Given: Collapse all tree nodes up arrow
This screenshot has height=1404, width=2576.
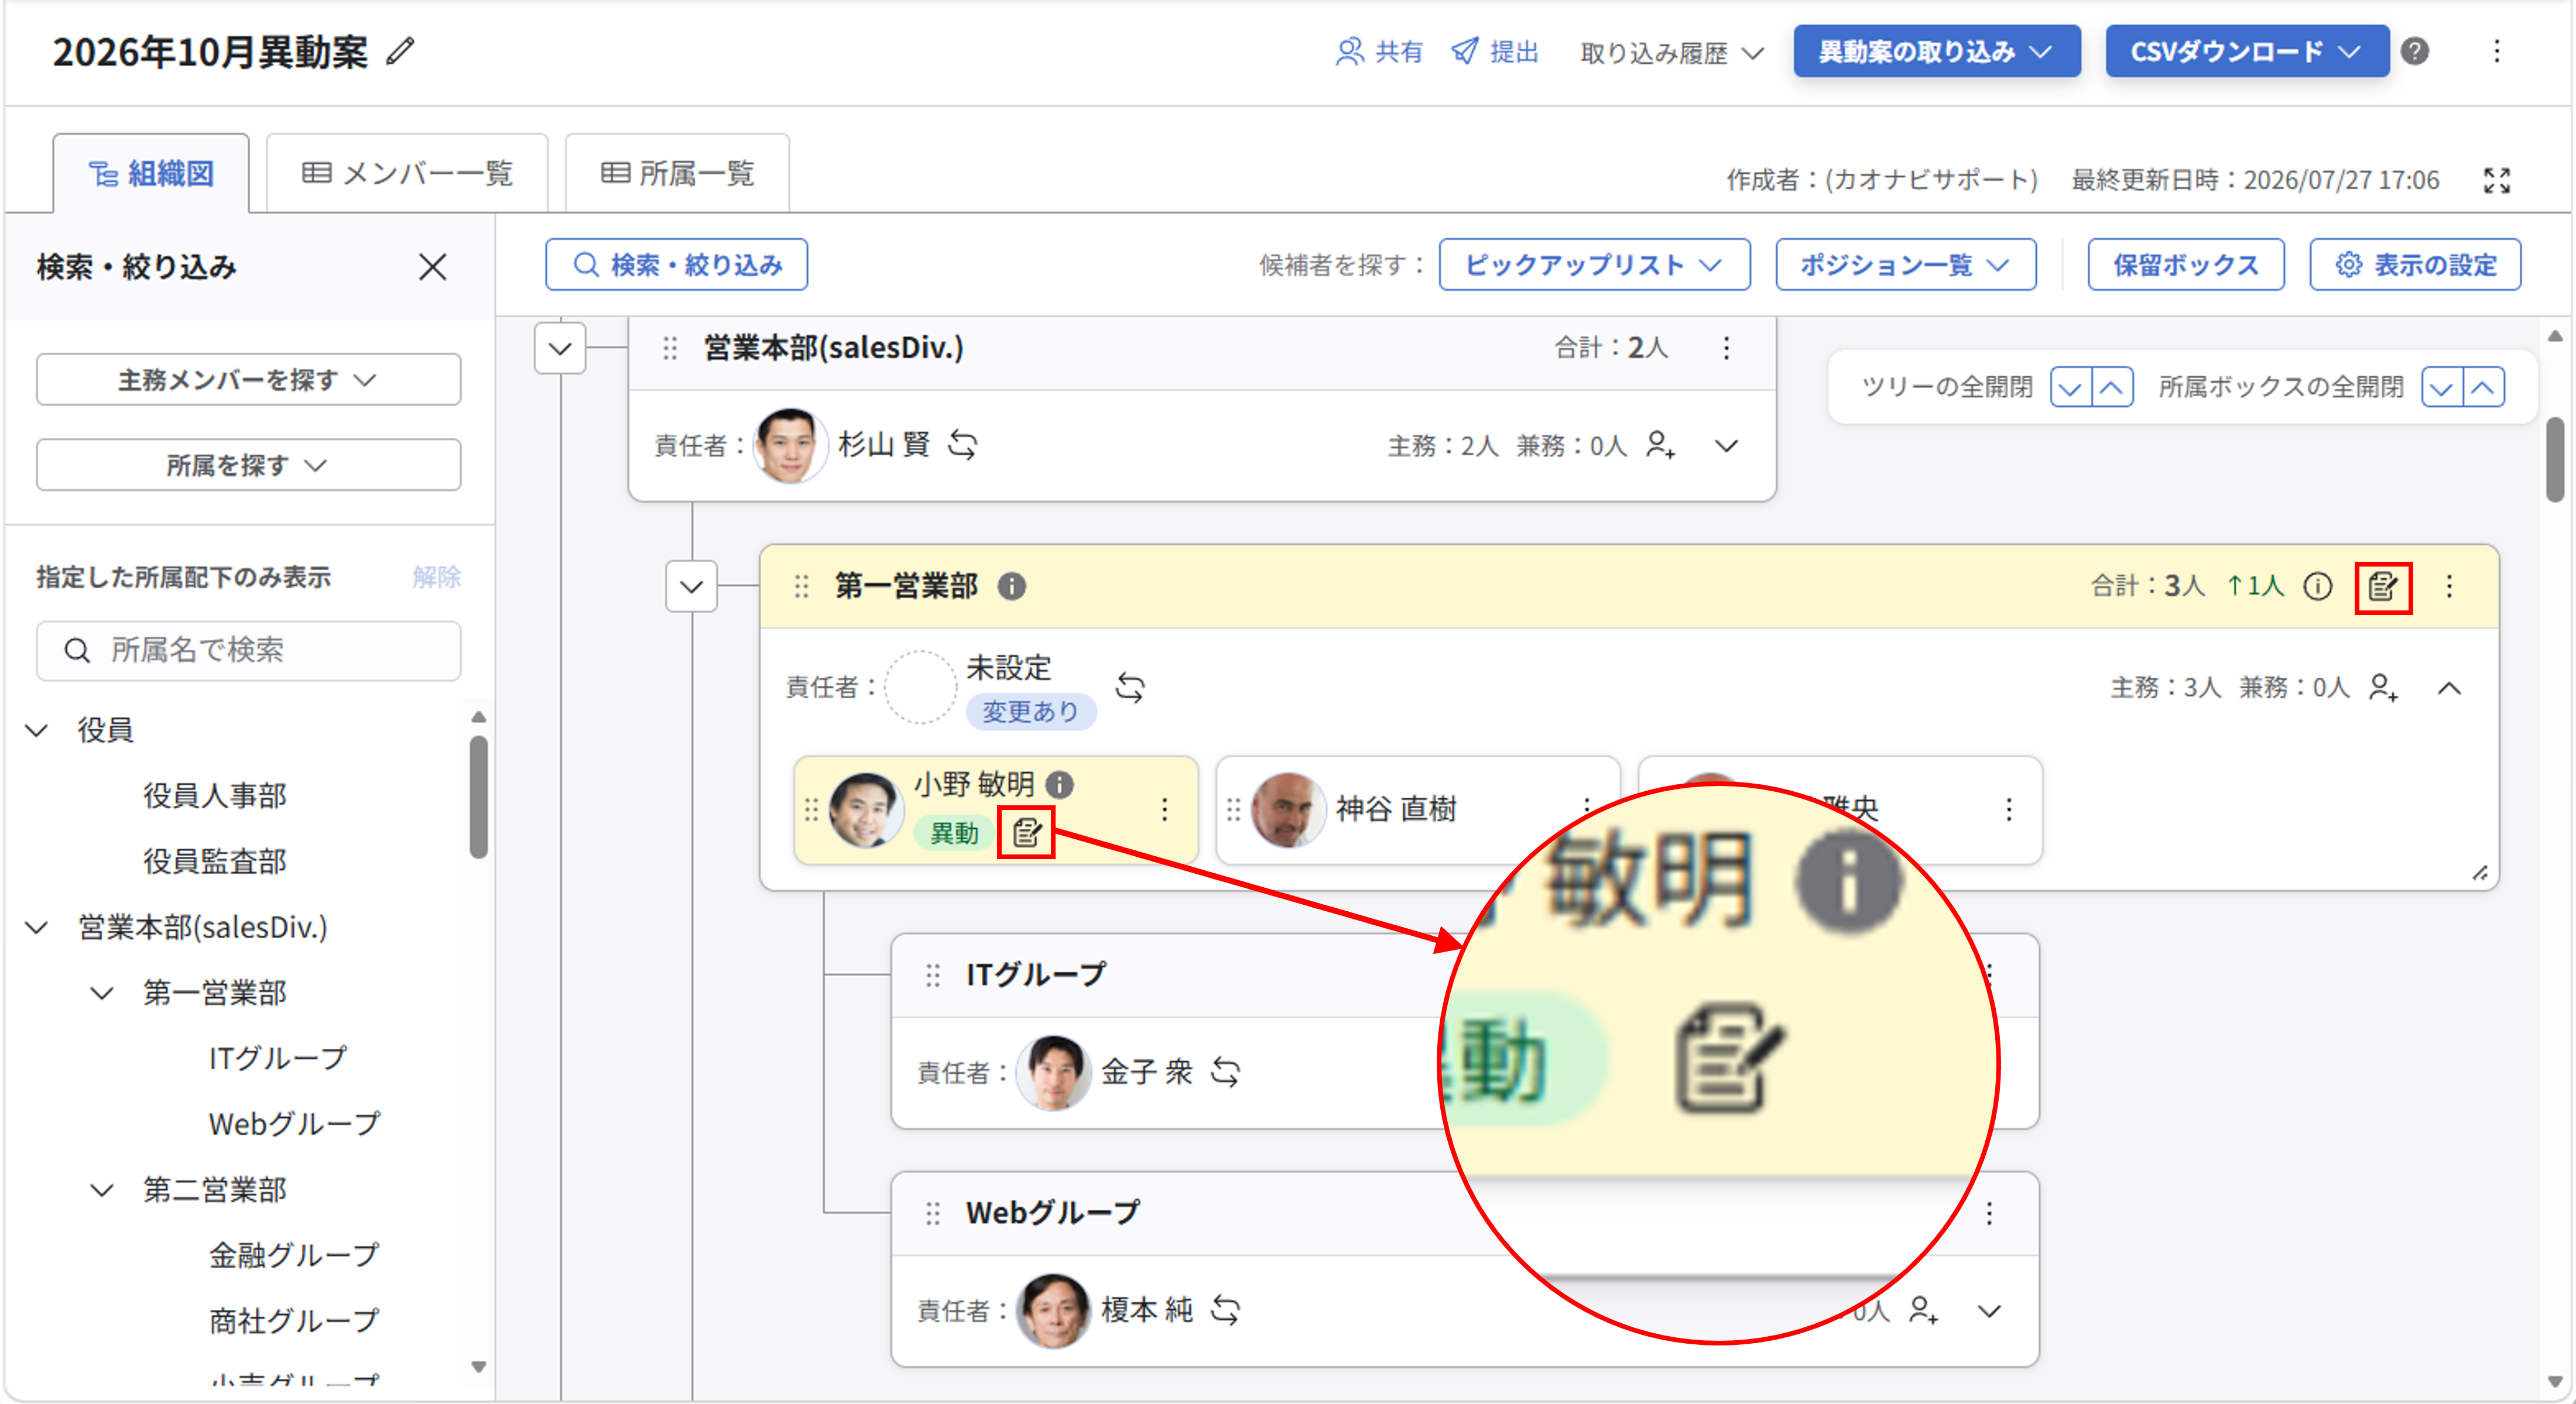Looking at the screenshot, I should 2112,387.
